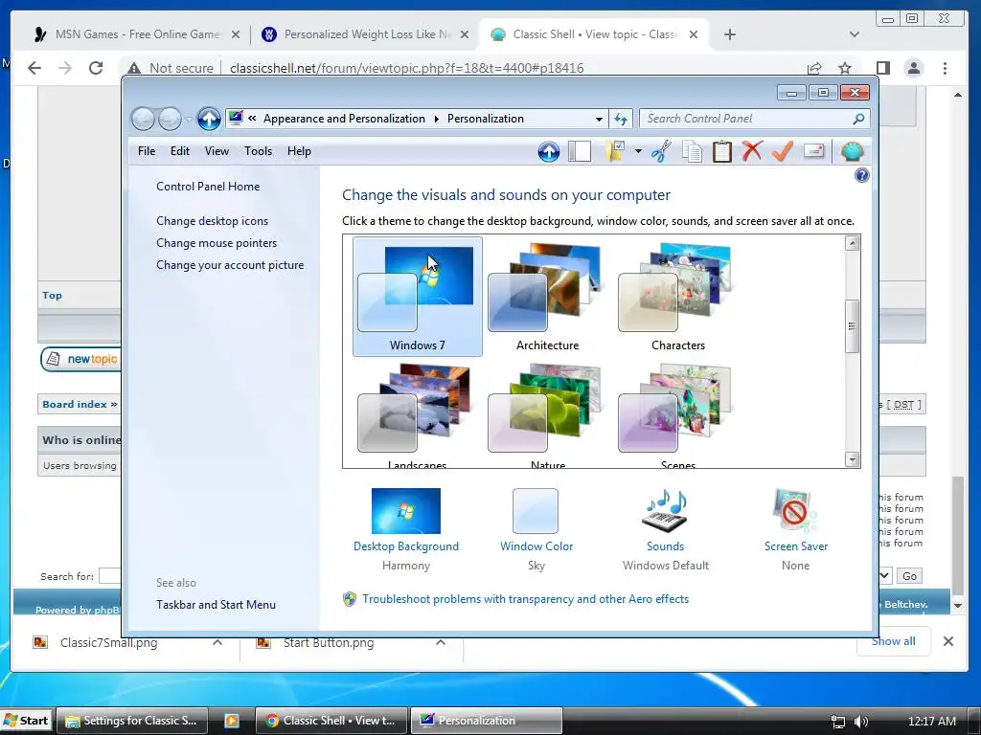
Task: Click the taskbar volume speaker icon
Action: 861,722
